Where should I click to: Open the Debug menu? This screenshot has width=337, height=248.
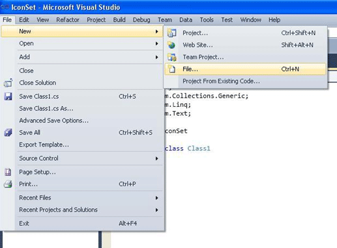coord(141,20)
